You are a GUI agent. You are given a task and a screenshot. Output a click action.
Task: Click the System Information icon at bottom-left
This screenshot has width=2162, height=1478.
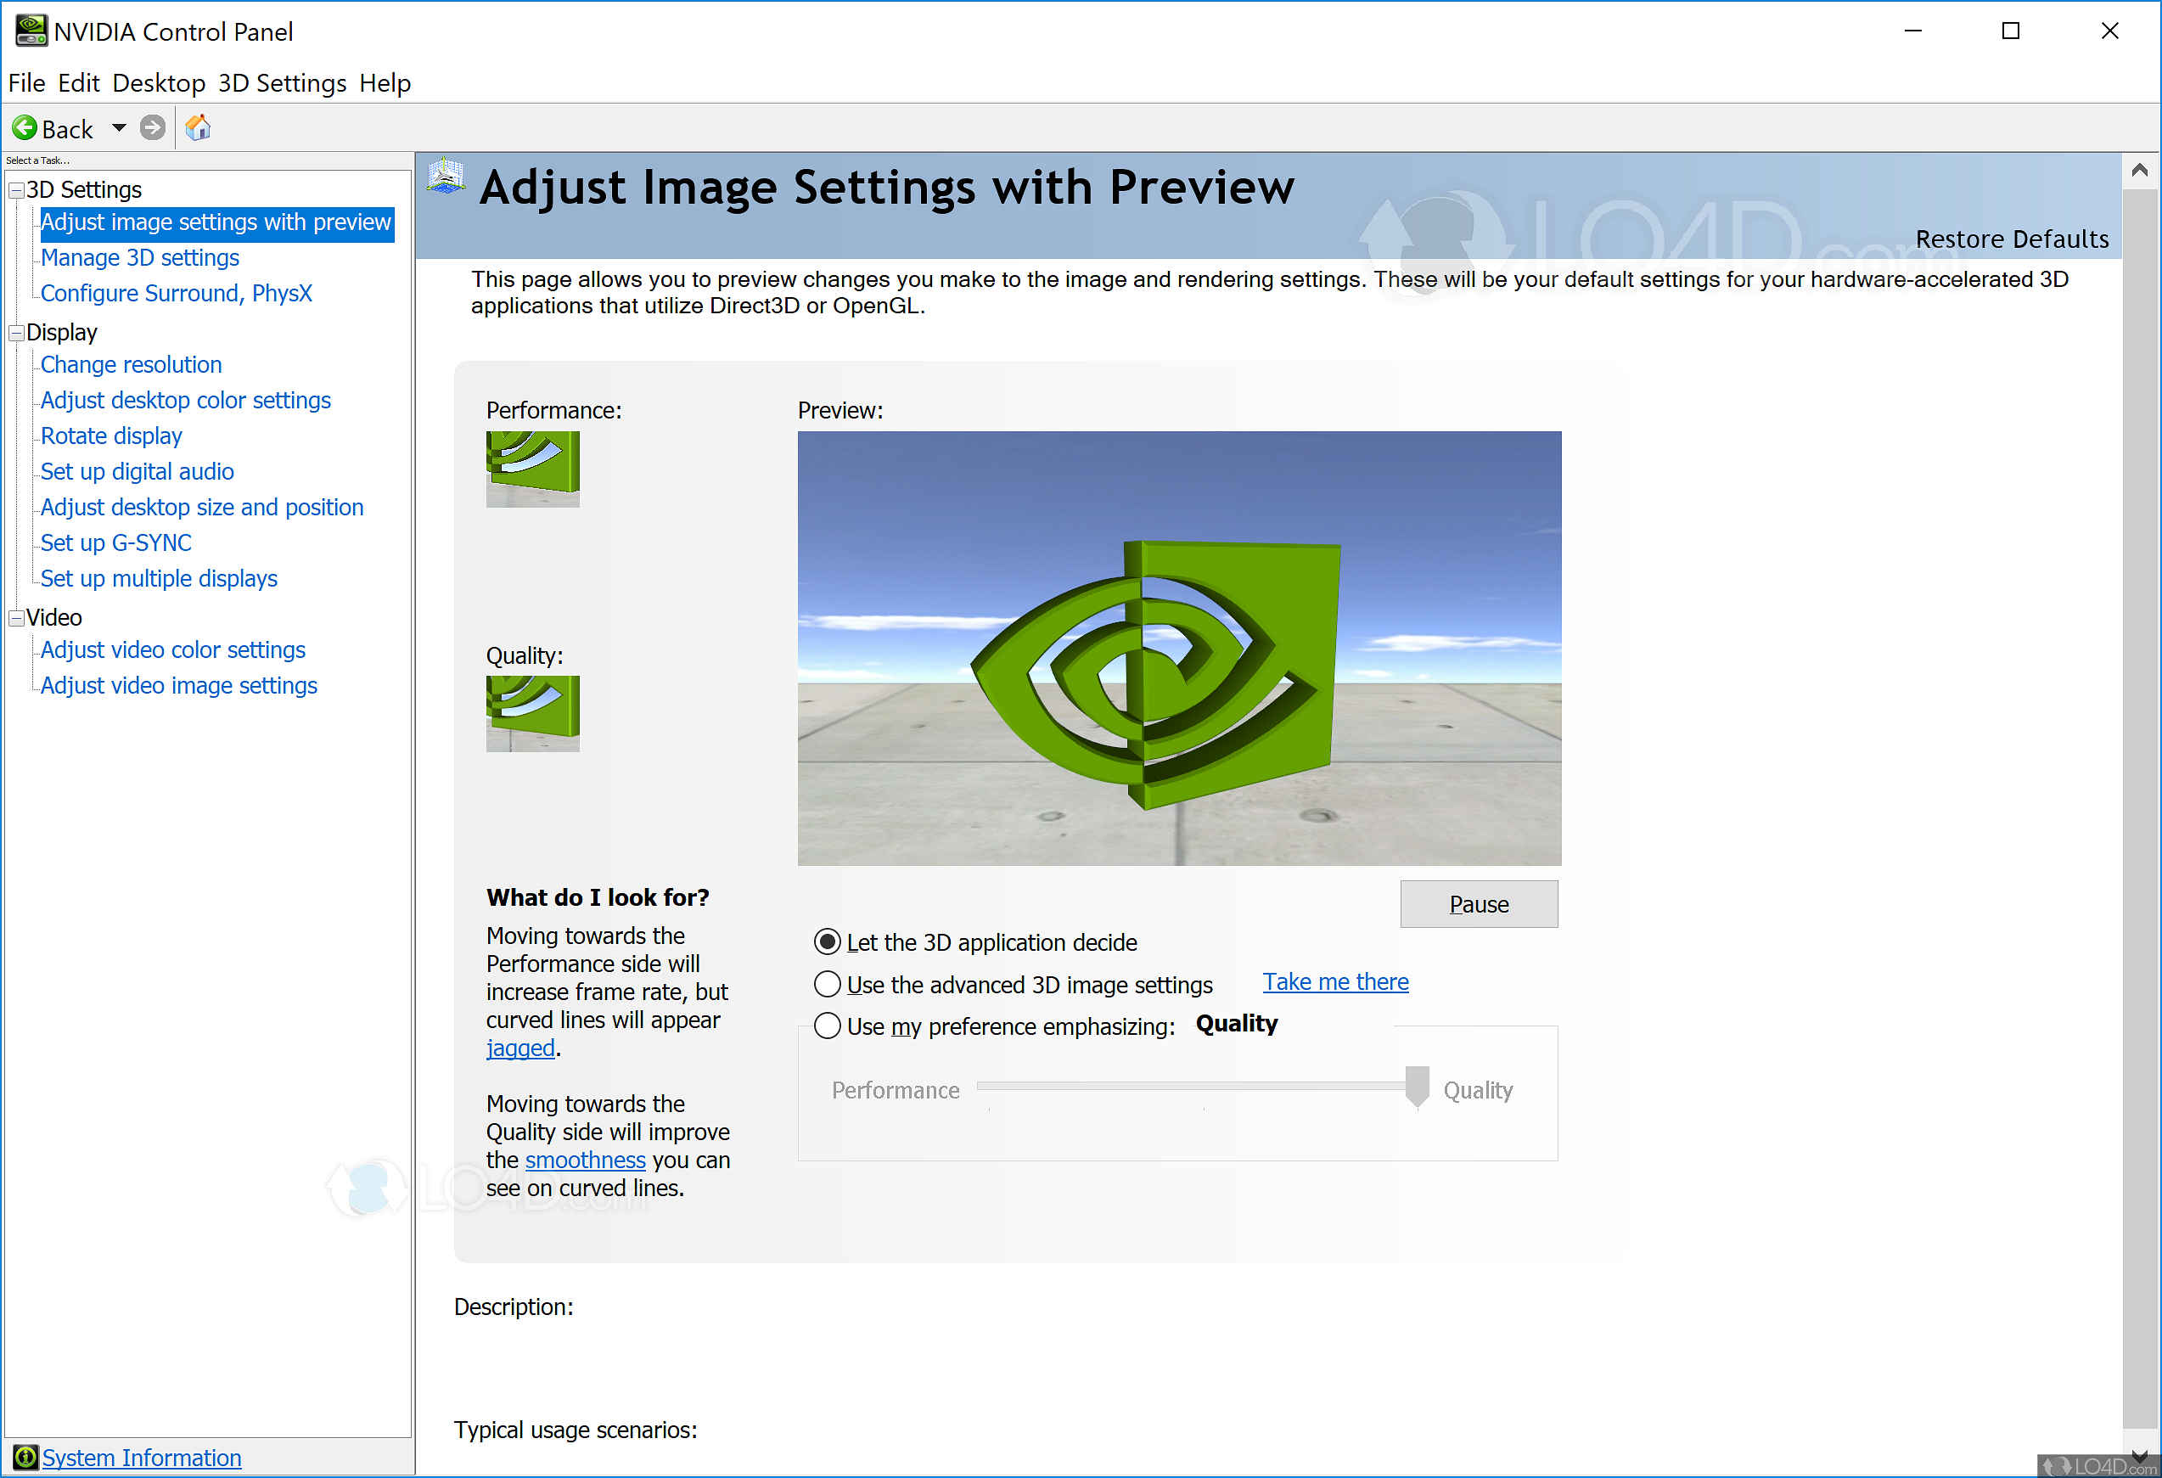[25, 1457]
